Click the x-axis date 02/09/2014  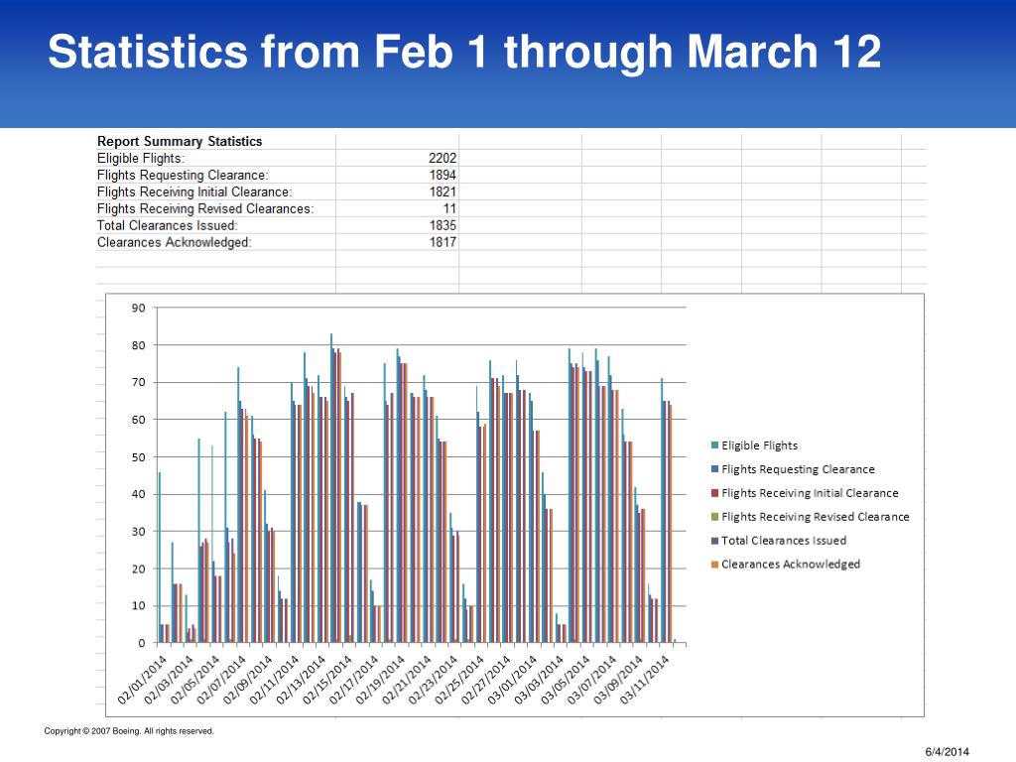248,680
